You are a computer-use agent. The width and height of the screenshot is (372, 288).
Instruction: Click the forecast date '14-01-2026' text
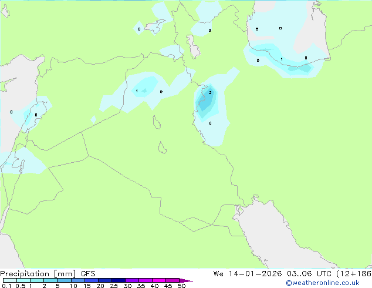tap(255, 274)
